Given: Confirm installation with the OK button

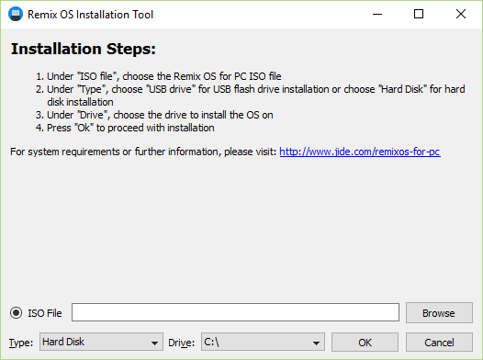Looking at the screenshot, I should [x=365, y=343].
